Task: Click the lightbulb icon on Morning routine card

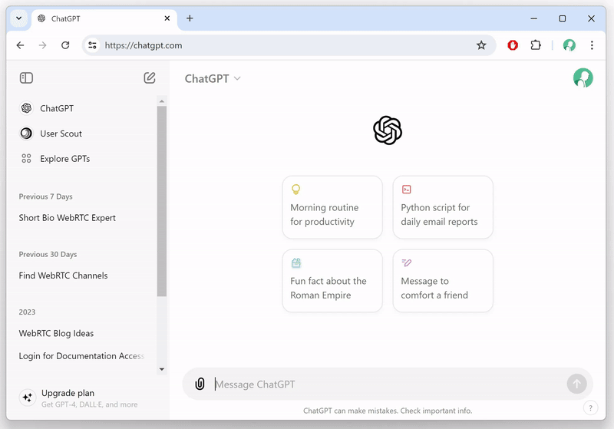Action: pyautogui.click(x=296, y=190)
